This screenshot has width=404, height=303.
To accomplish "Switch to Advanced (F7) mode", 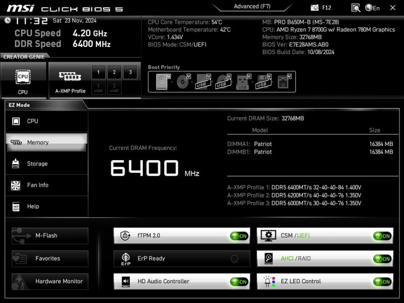I will point(252,7).
